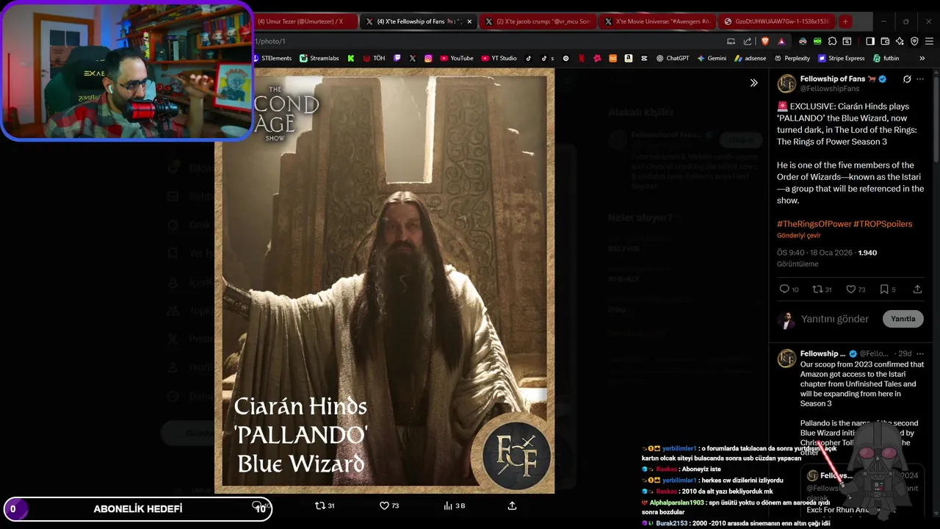Open the extensions puzzle icon
Viewport: 940px width, 529px height.
tap(832, 41)
